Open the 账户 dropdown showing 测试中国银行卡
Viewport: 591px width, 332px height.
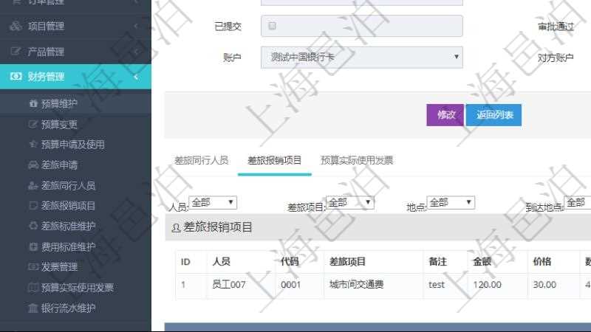click(361, 57)
